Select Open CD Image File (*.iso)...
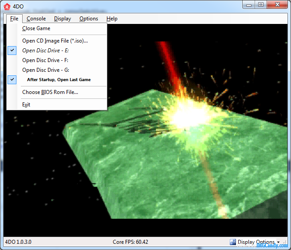The image size is (291, 250). (x=55, y=41)
